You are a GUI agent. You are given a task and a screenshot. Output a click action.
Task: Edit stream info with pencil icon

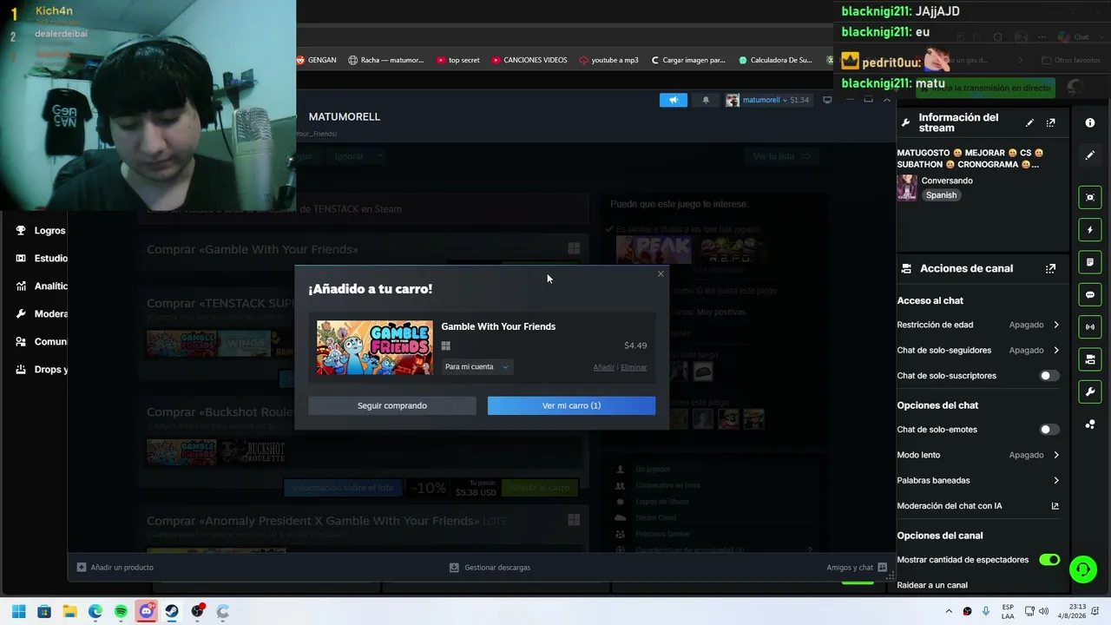[1029, 123]
